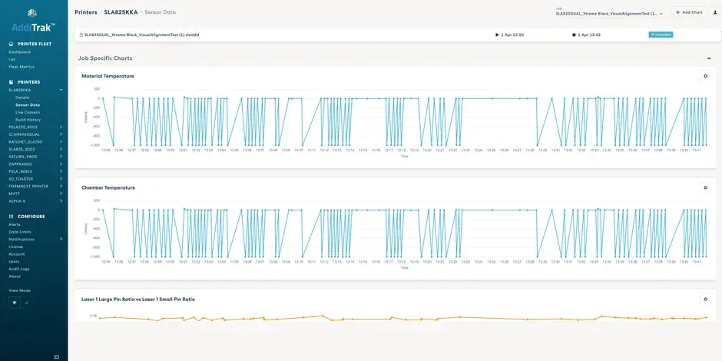Expand the SATURN_X600 printer
The width and height of the screenshot is (722, 361).
(61, 157)
